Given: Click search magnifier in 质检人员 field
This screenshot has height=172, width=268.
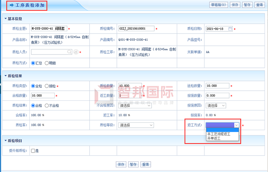Looking at the screenshot, I should coord(69,52).
